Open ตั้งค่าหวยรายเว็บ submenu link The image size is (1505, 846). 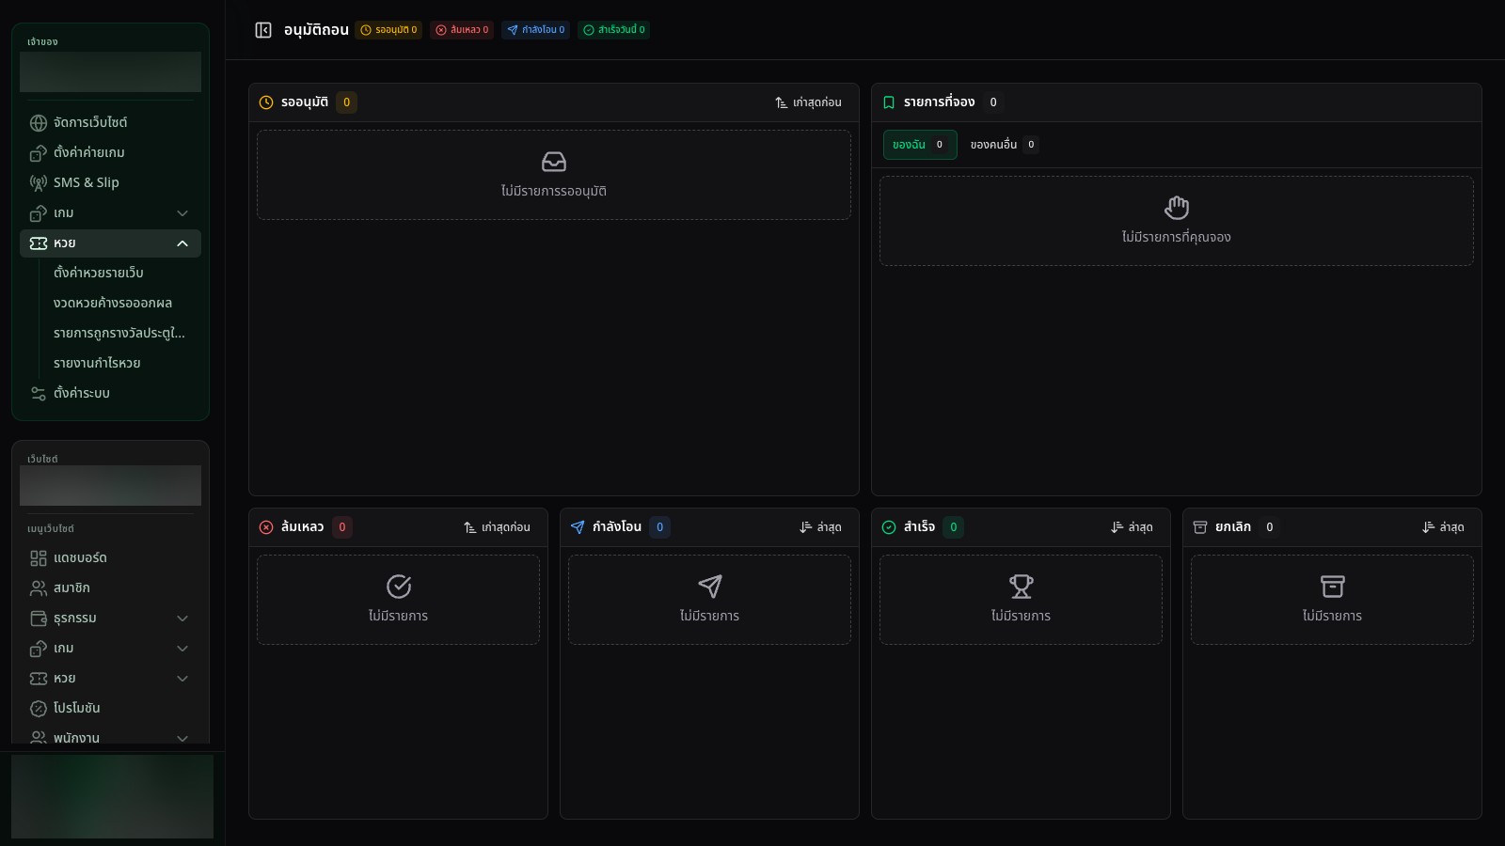99,273
